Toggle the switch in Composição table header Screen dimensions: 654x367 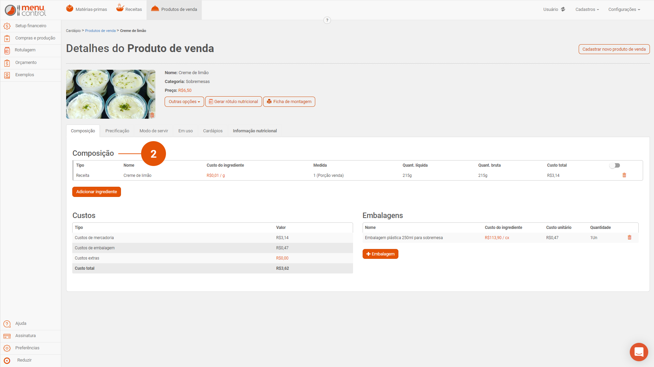point(615,165)
